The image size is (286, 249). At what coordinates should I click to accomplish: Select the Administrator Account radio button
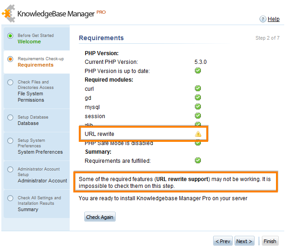click(10, 169)
